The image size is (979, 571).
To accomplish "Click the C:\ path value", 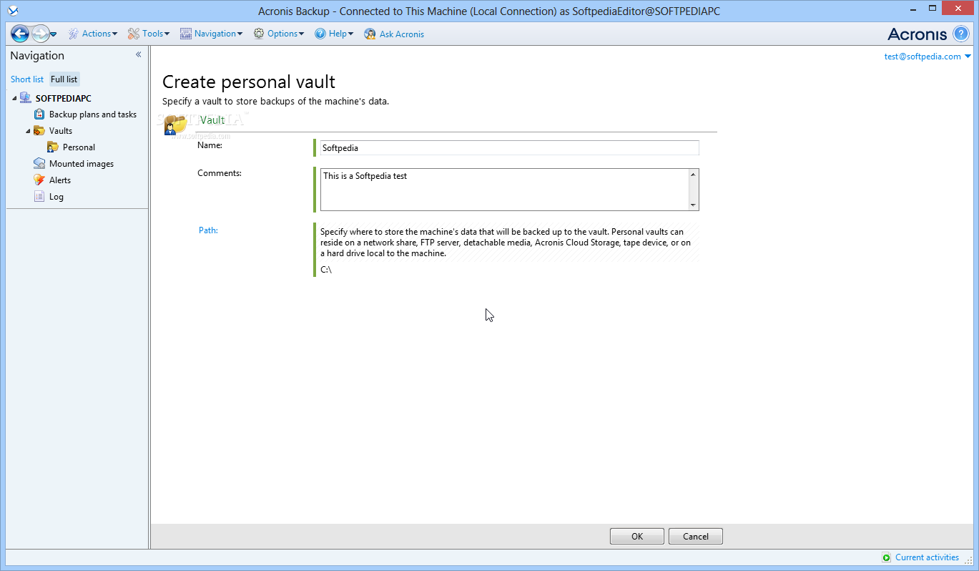I will pyautogui.click(x=326, y=270).
